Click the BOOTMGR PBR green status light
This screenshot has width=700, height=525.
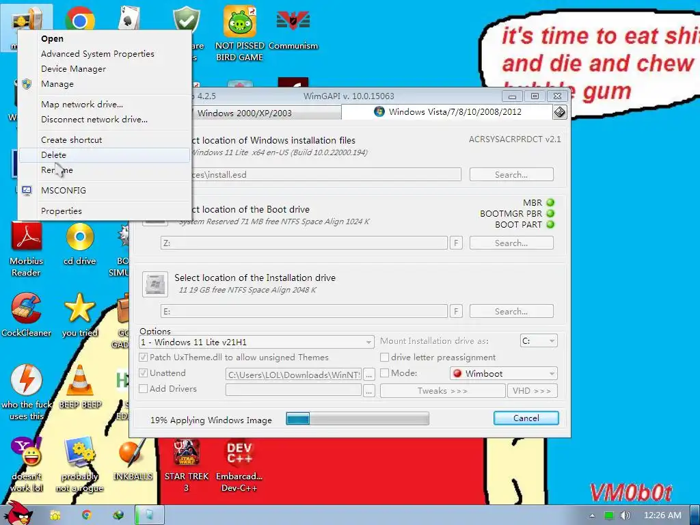(x=550, y=214)
